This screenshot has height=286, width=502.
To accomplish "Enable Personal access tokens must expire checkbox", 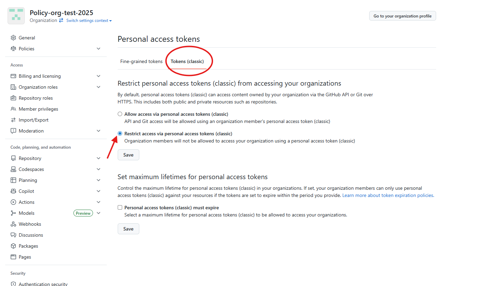I will pos(120,208).
